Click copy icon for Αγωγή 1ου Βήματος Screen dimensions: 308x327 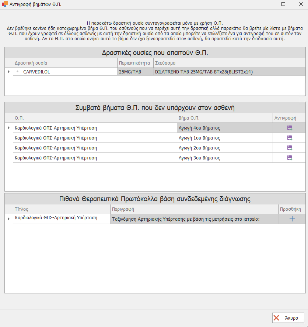tap(290, 138)
